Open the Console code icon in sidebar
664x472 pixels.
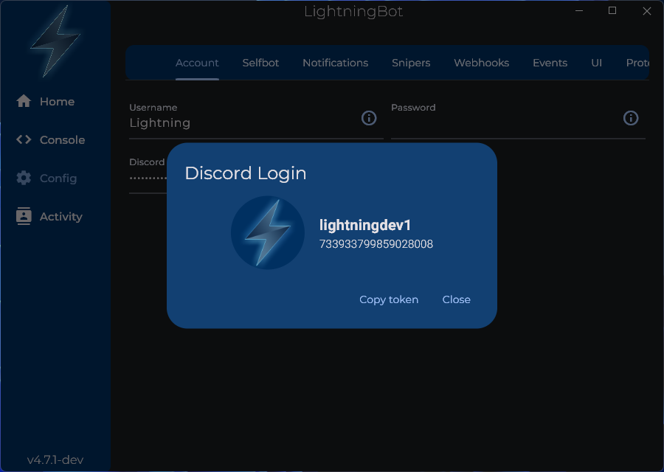(22, 139)
